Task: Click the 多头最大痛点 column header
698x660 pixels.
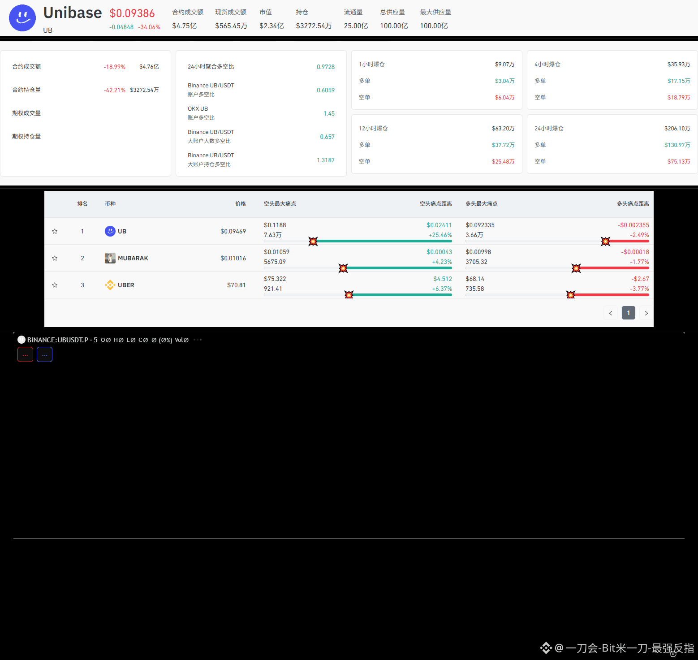Action: pyautogui.click(x=482, y=204)
